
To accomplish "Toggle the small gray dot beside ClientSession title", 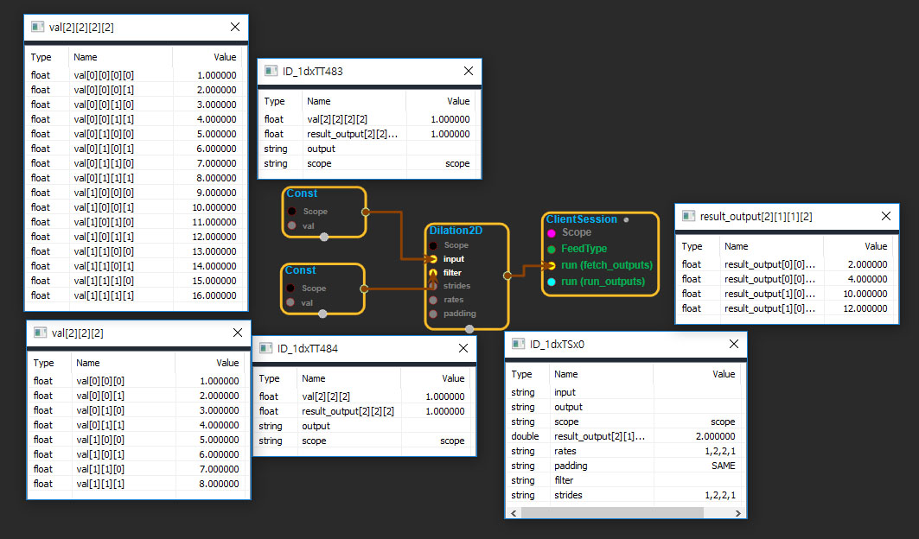I will pyautogui.click(x=626, y=220).
